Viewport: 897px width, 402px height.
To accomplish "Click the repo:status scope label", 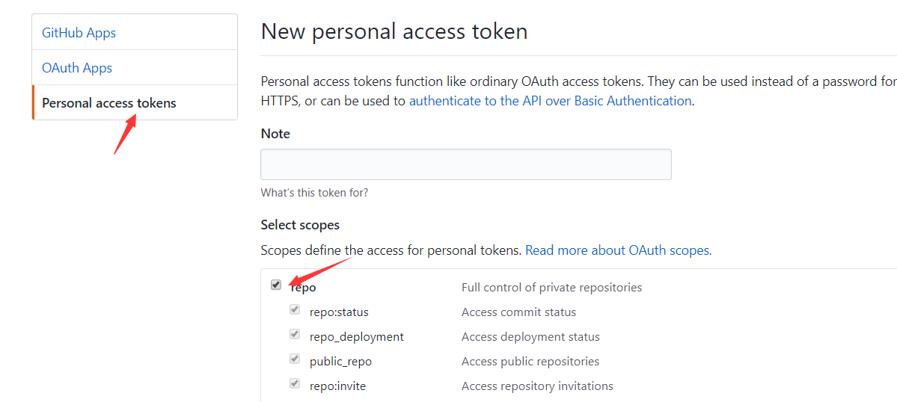I will click(339, 312).
